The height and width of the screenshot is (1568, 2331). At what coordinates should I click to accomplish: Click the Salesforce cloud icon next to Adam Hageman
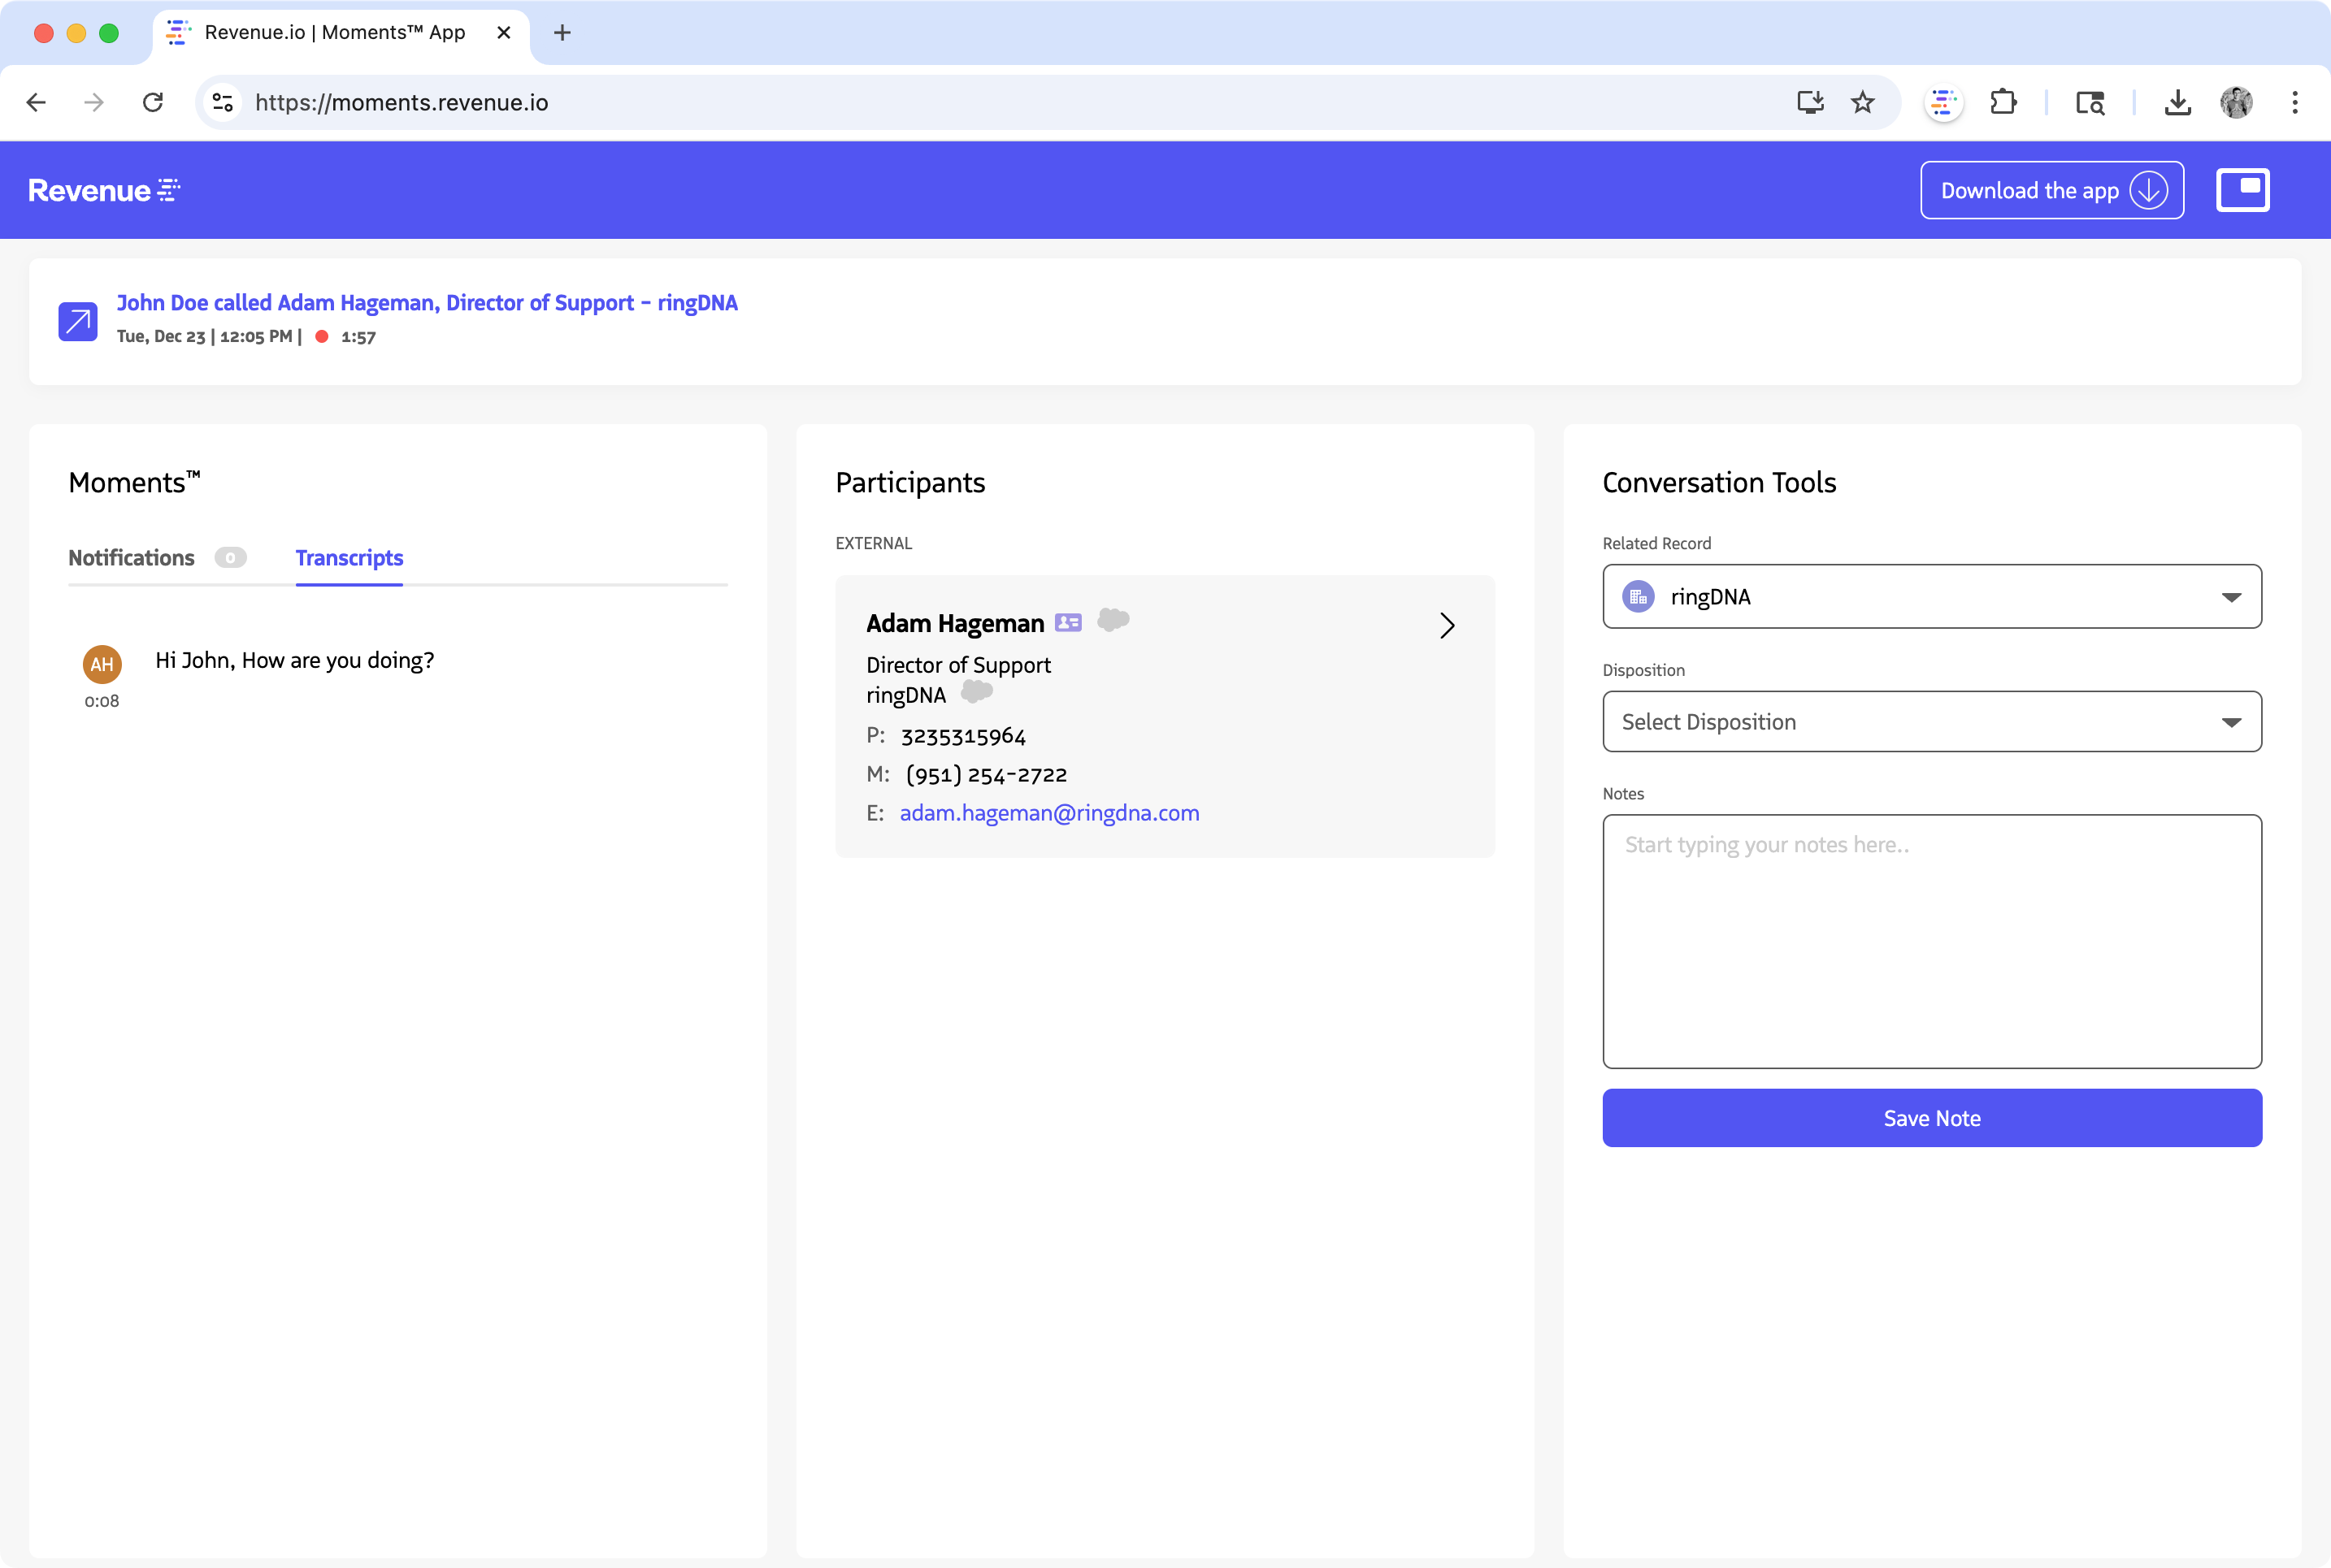[x=1113, y=620]
